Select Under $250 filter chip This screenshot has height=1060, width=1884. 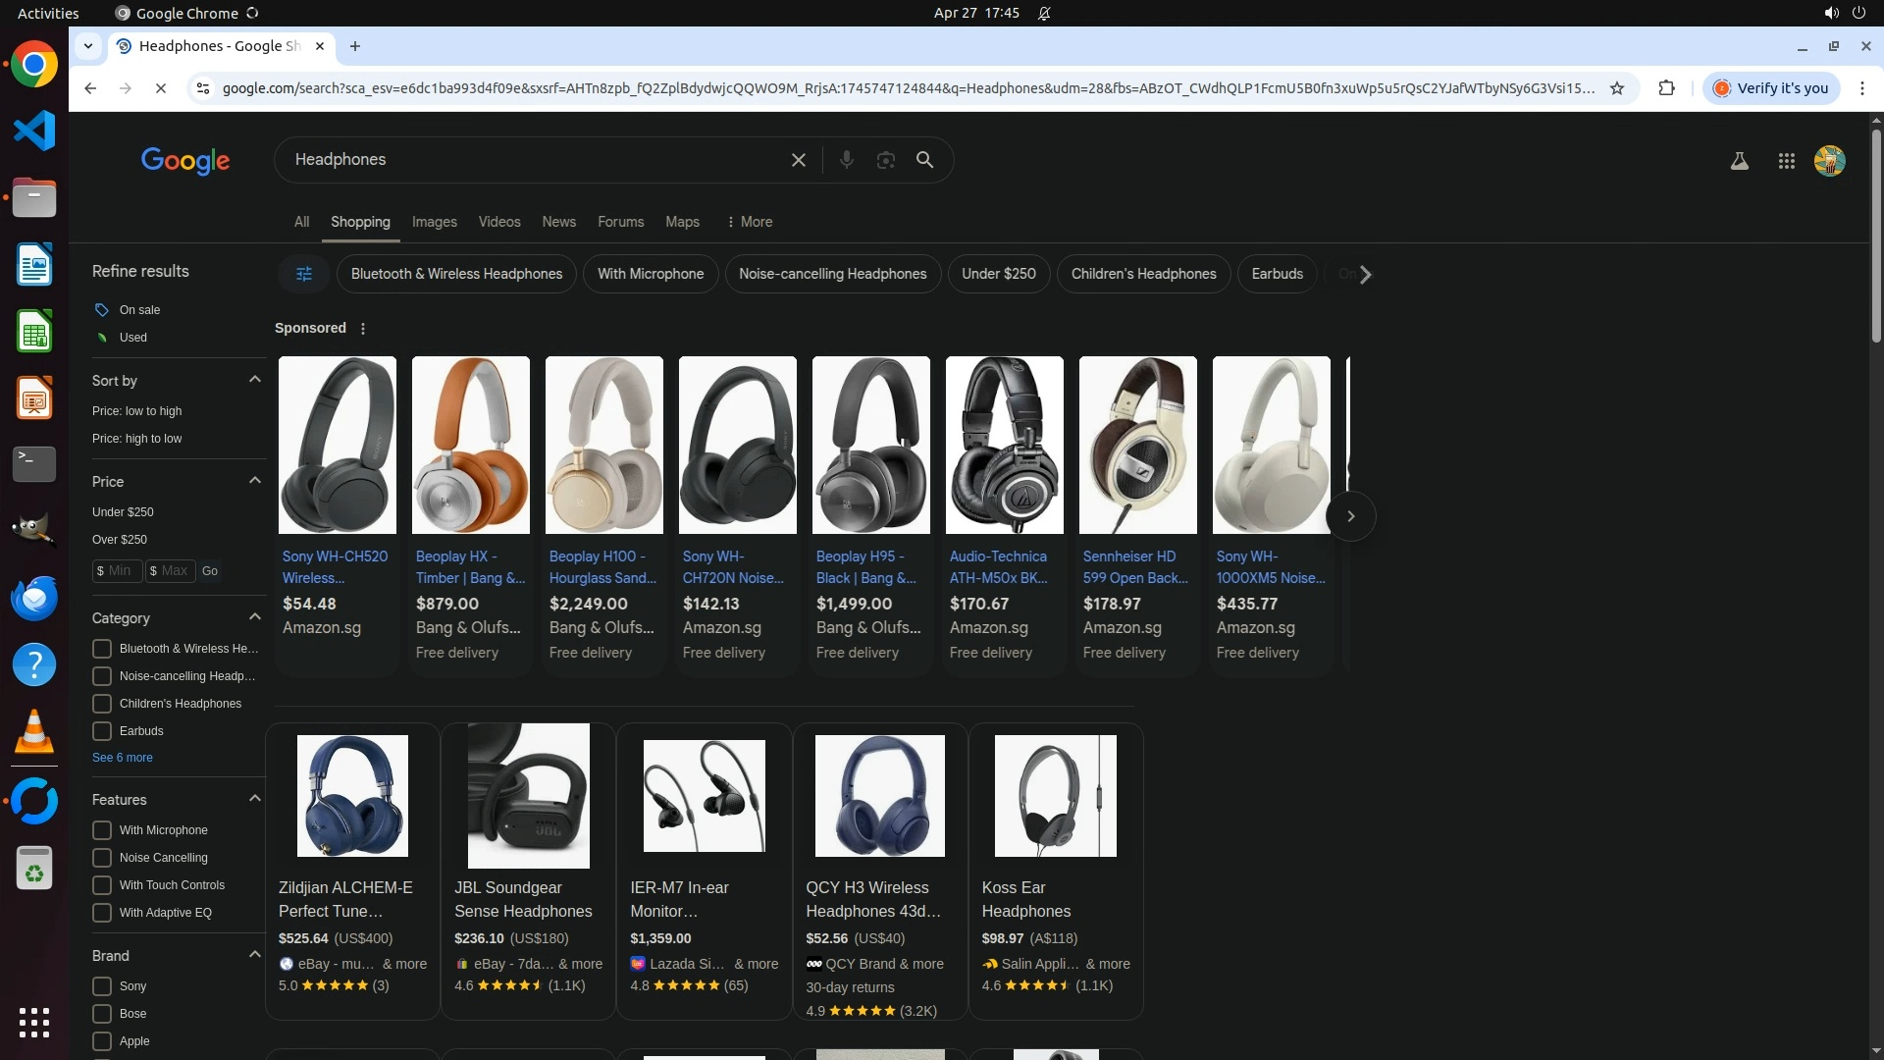coord(998,274)
